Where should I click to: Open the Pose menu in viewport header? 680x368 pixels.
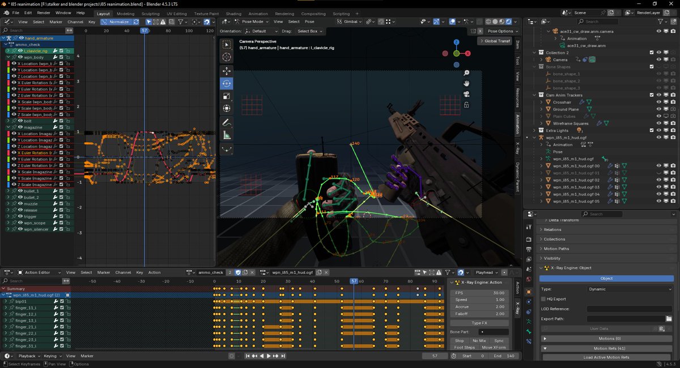(309, 22)
